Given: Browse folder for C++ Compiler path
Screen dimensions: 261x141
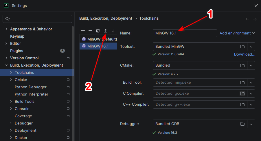Looking at the screenshot, I should point(242,105).
